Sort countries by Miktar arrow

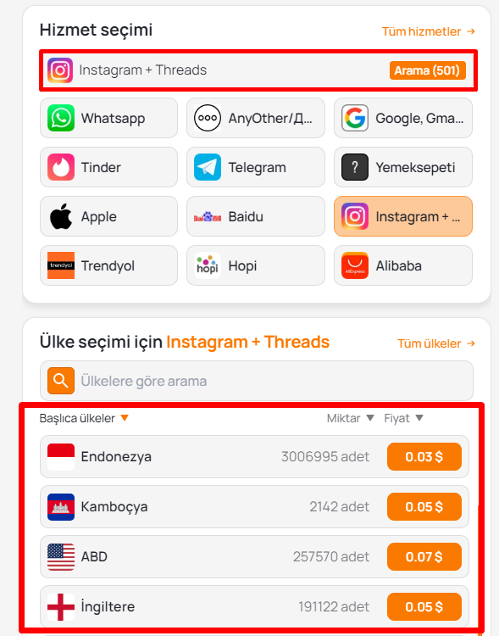coord(370,418)
